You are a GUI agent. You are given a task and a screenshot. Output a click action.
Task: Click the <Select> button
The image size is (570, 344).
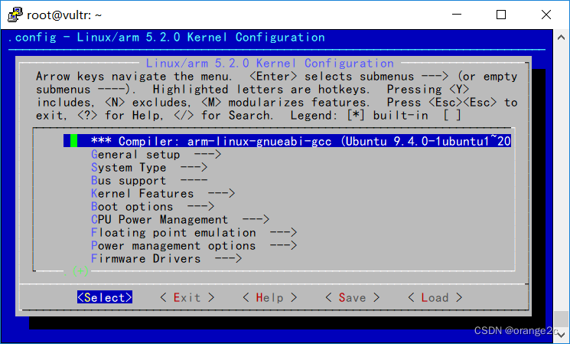coord(105,297)
